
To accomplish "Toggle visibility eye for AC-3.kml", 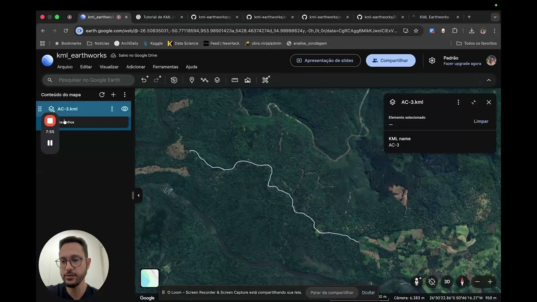I will (x=125, y=109).
